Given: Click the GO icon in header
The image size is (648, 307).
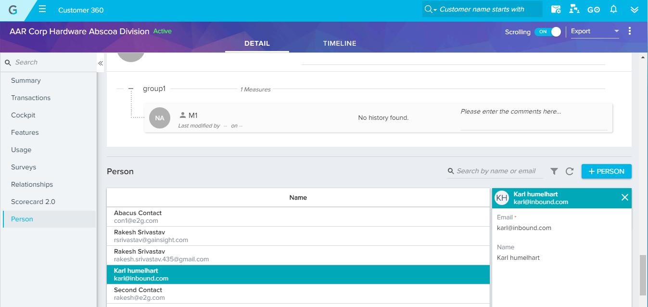Looking at the screenshot, I should coord(594,10).
